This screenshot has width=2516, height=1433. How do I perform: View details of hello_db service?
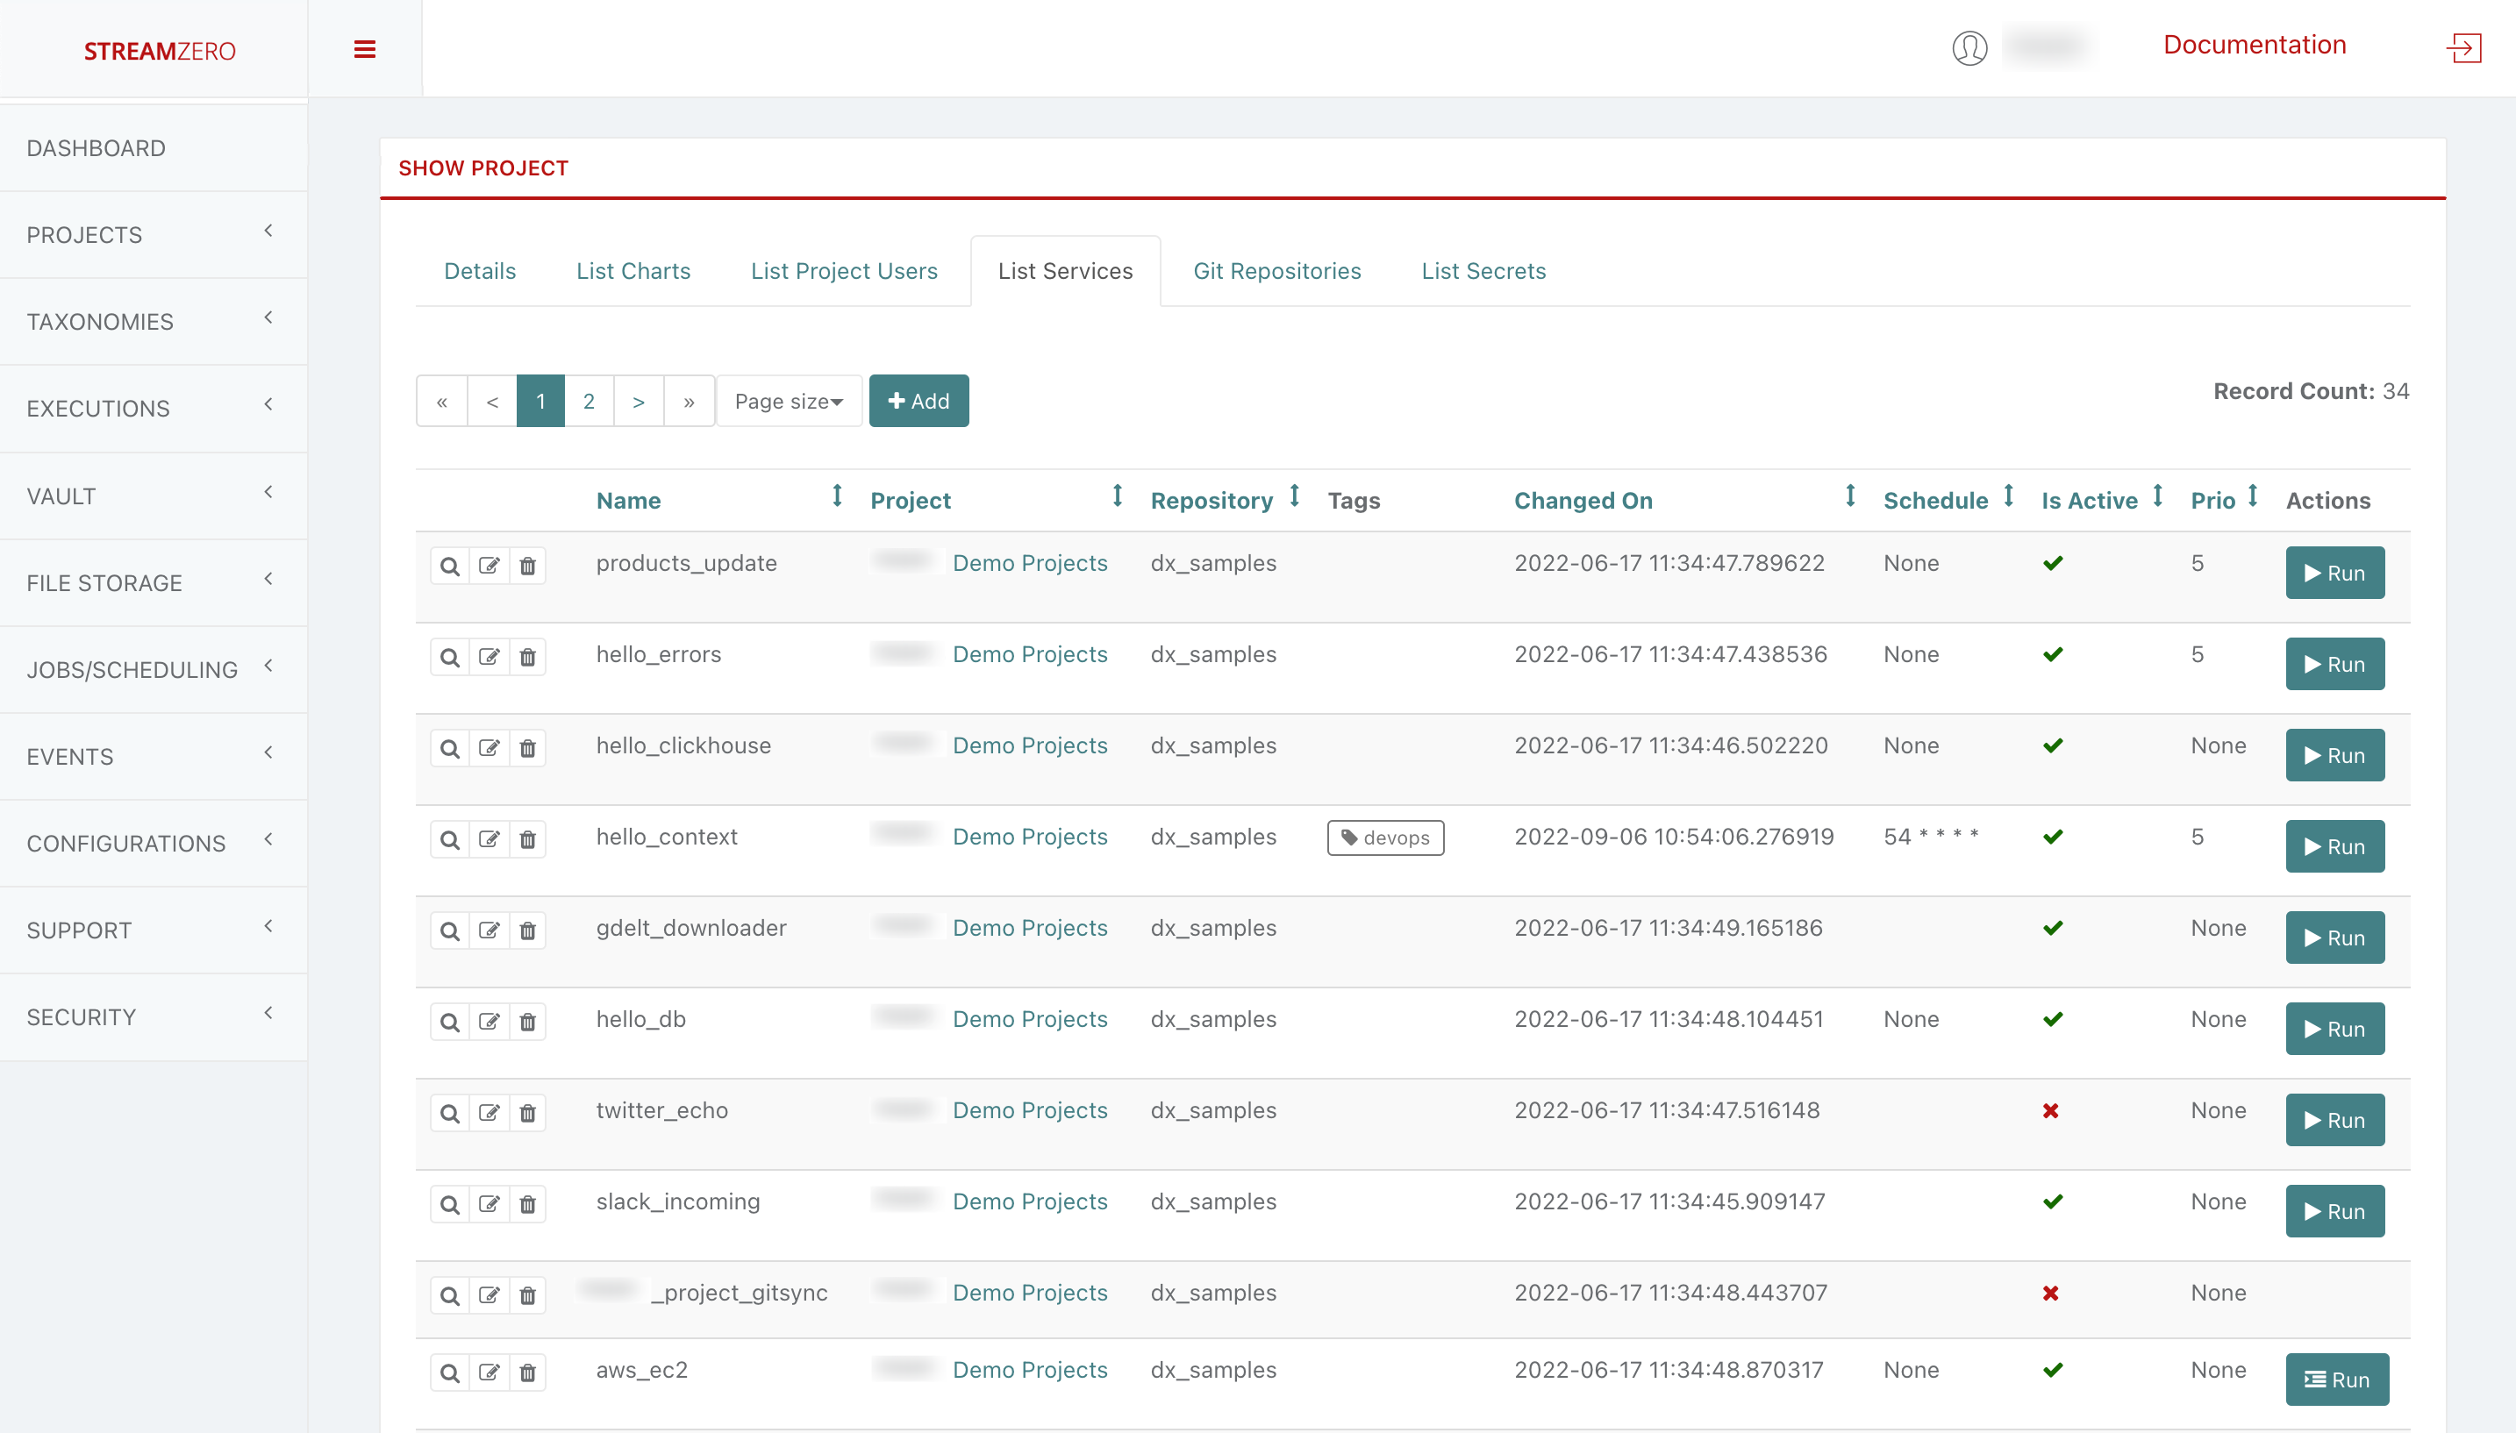(x=450, y=1022)
